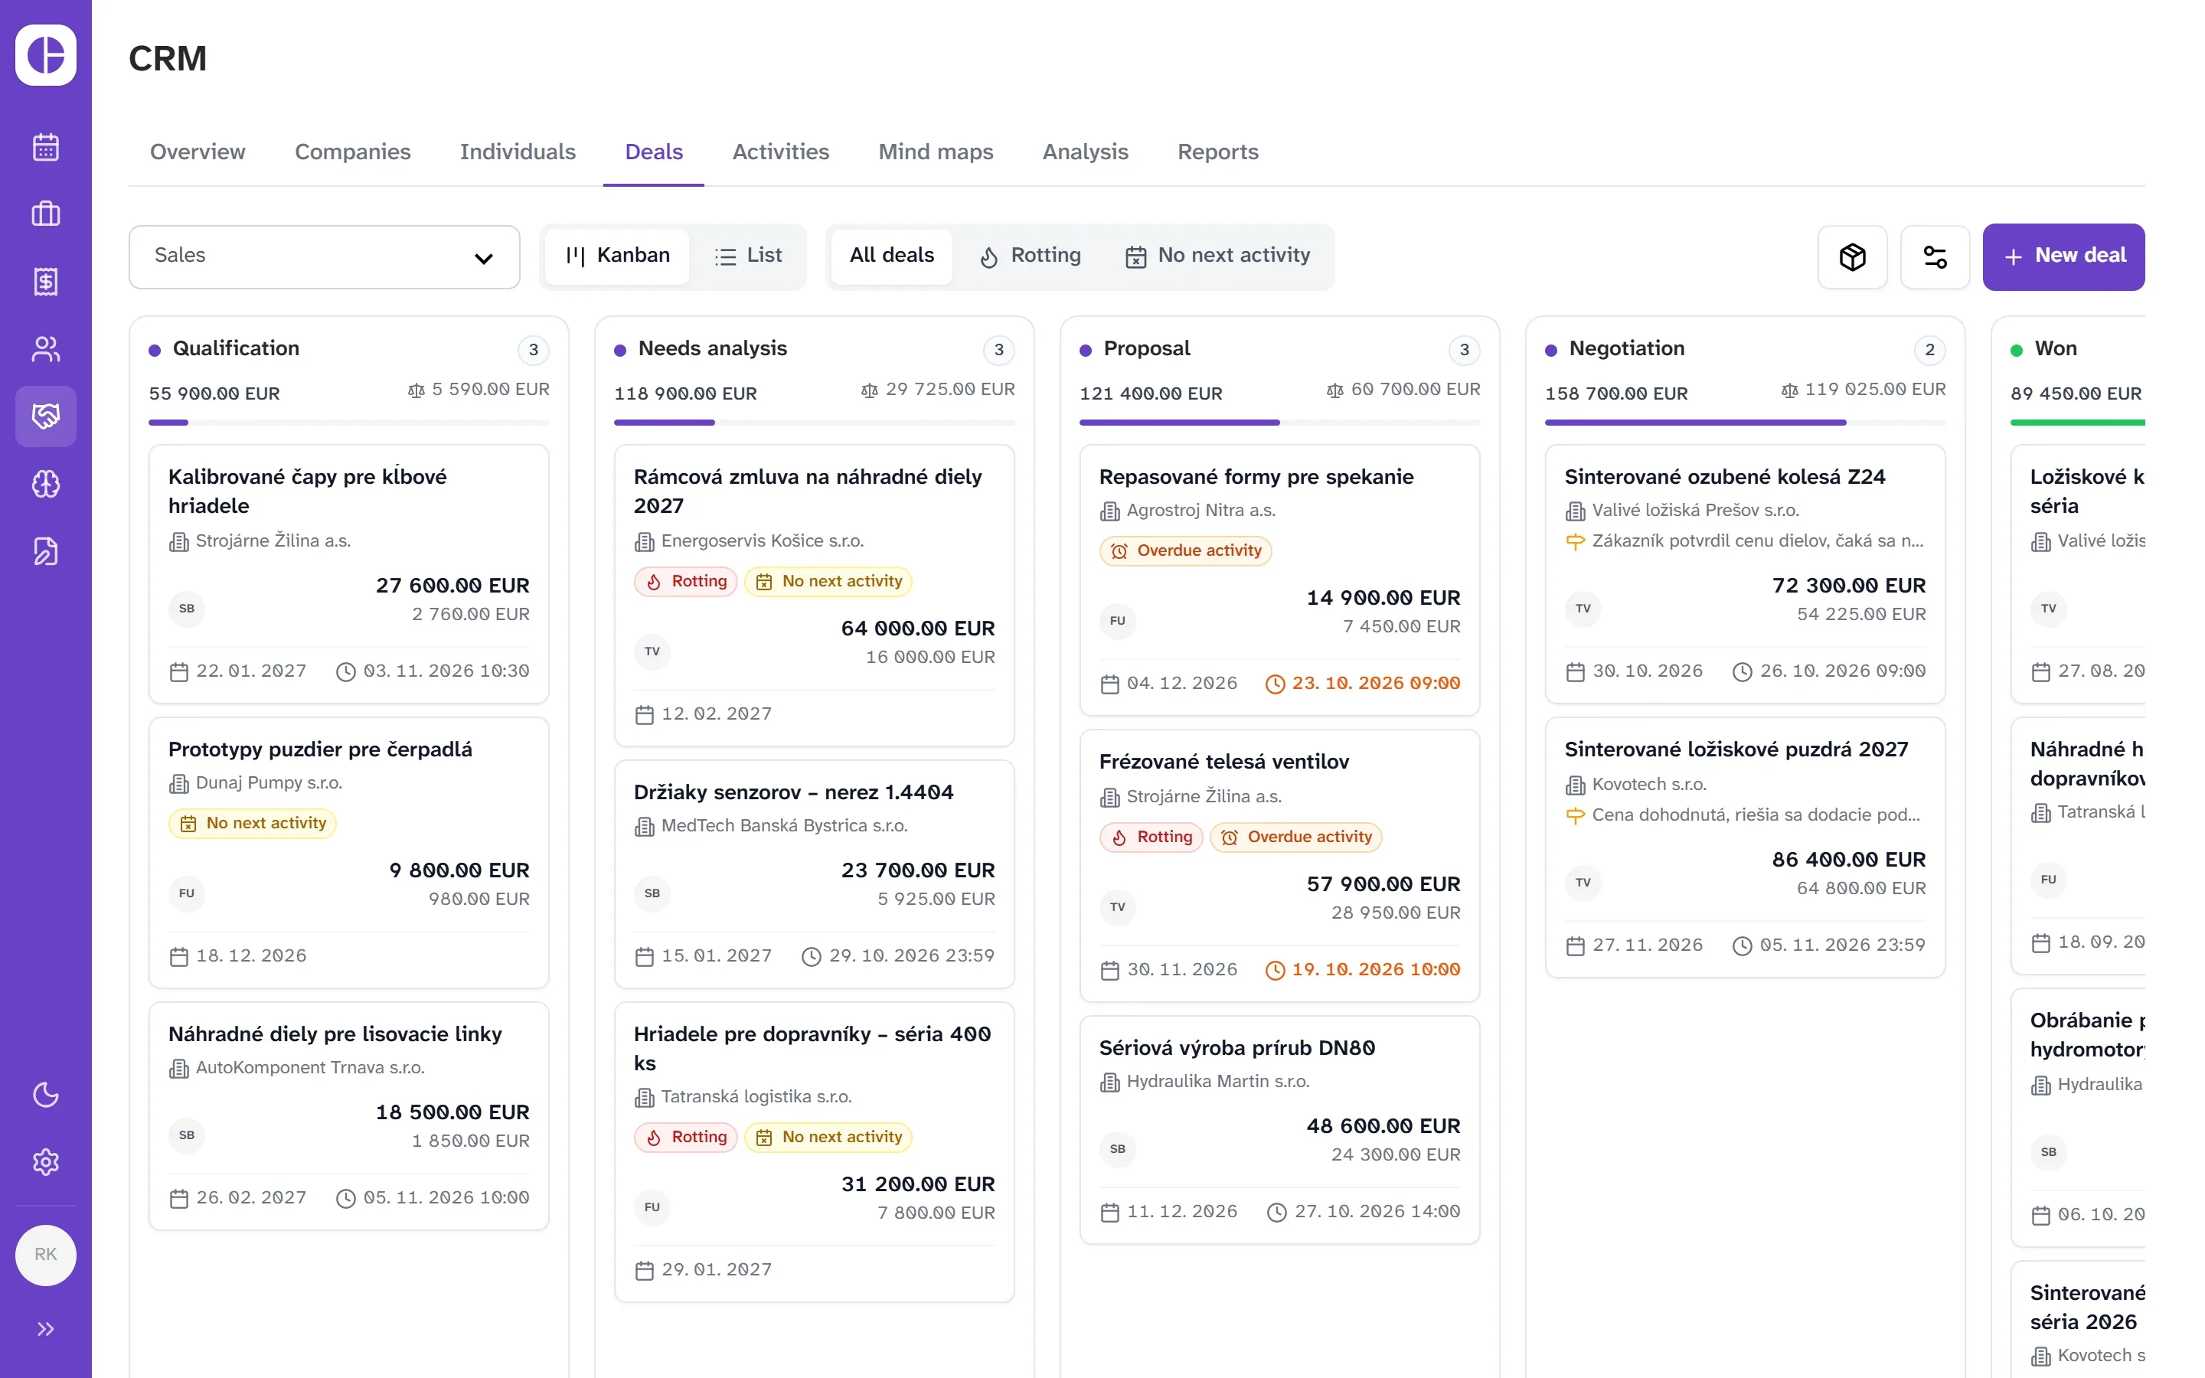Open the invoice dollar icon in sidebar
This screenshot has height=1378, width=2205.
point(46,282)
